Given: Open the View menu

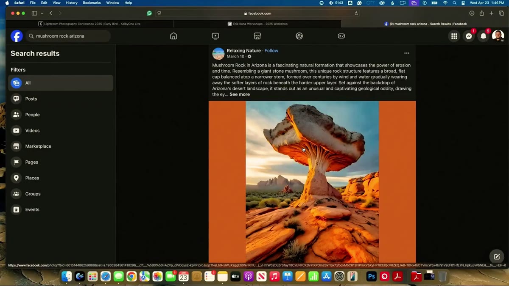Looking at the screenshot, I should point(56,3).
